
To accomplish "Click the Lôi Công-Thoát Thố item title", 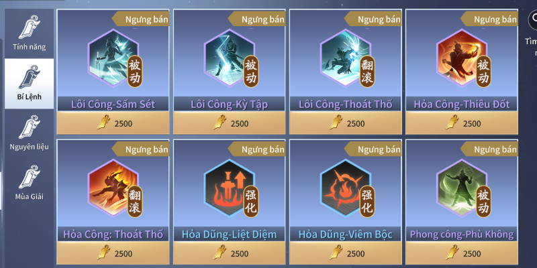I will point(346,104).
